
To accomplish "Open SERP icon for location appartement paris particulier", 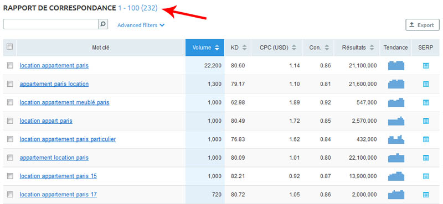I will [x=426, y=139].
